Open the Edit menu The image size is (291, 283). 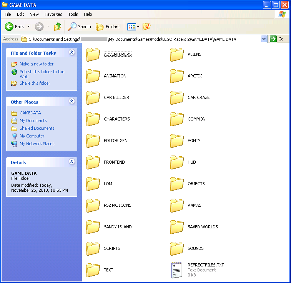click(20, 14)
